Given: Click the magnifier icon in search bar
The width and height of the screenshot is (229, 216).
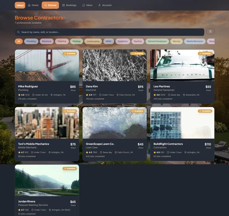Looking at the screenshot, I should pyautogui.click(x=19, y=32).
